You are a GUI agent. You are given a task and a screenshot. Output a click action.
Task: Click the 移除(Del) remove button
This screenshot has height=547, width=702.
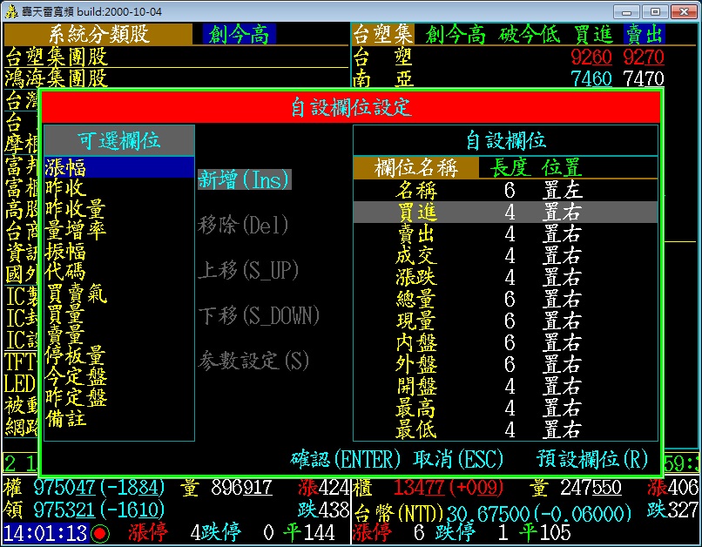tap(243, 226)
